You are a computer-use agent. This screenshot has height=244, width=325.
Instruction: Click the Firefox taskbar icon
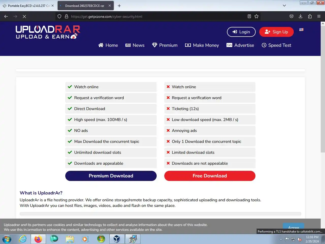coord(38,239)
